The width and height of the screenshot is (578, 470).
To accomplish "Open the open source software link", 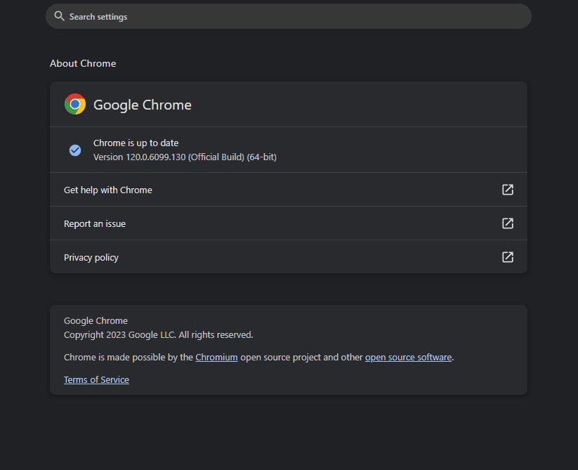I will [x=408, y=357].
